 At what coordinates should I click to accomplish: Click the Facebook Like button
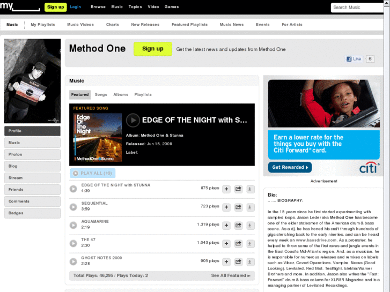point(354,59)
